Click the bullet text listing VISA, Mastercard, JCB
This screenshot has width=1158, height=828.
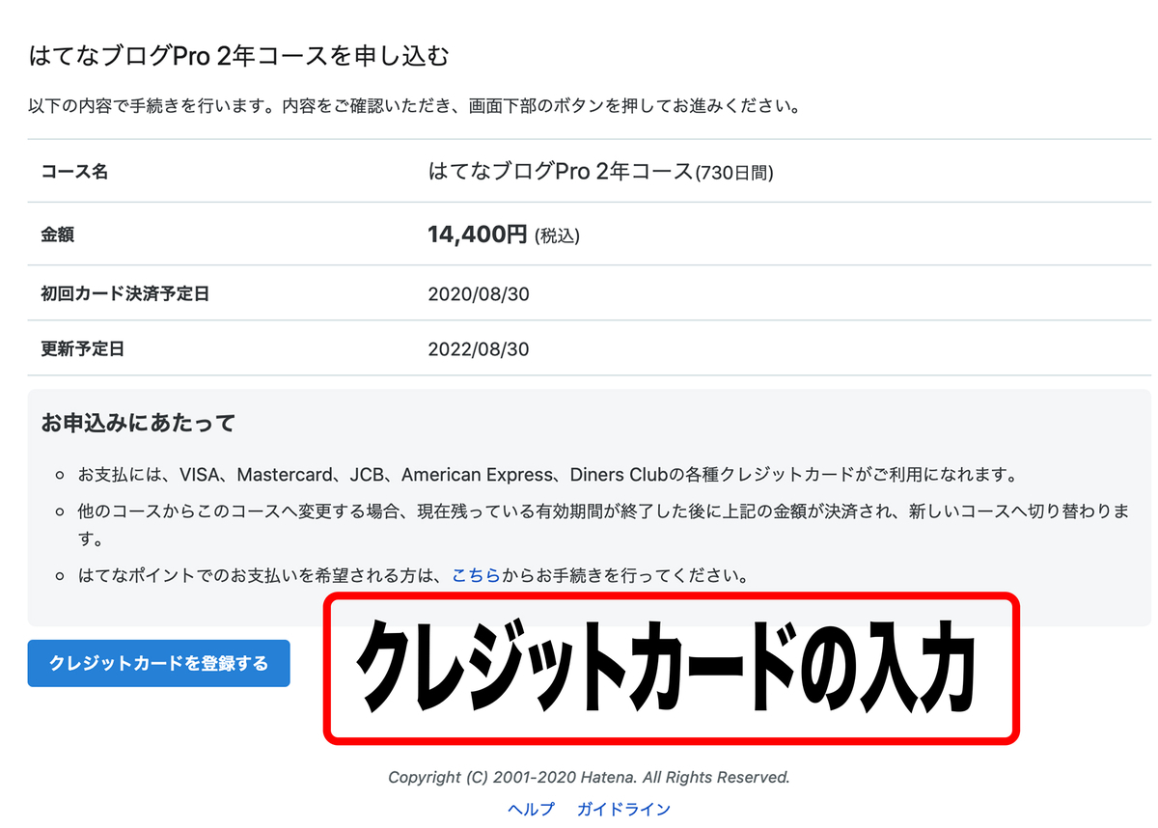548,475
